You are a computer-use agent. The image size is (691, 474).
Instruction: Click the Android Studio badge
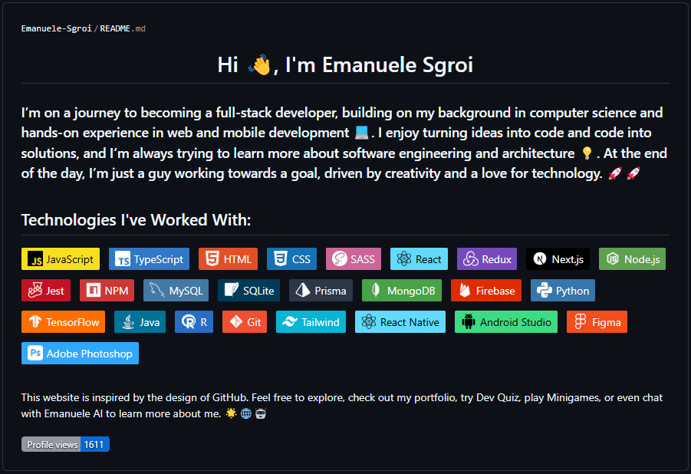505,321
